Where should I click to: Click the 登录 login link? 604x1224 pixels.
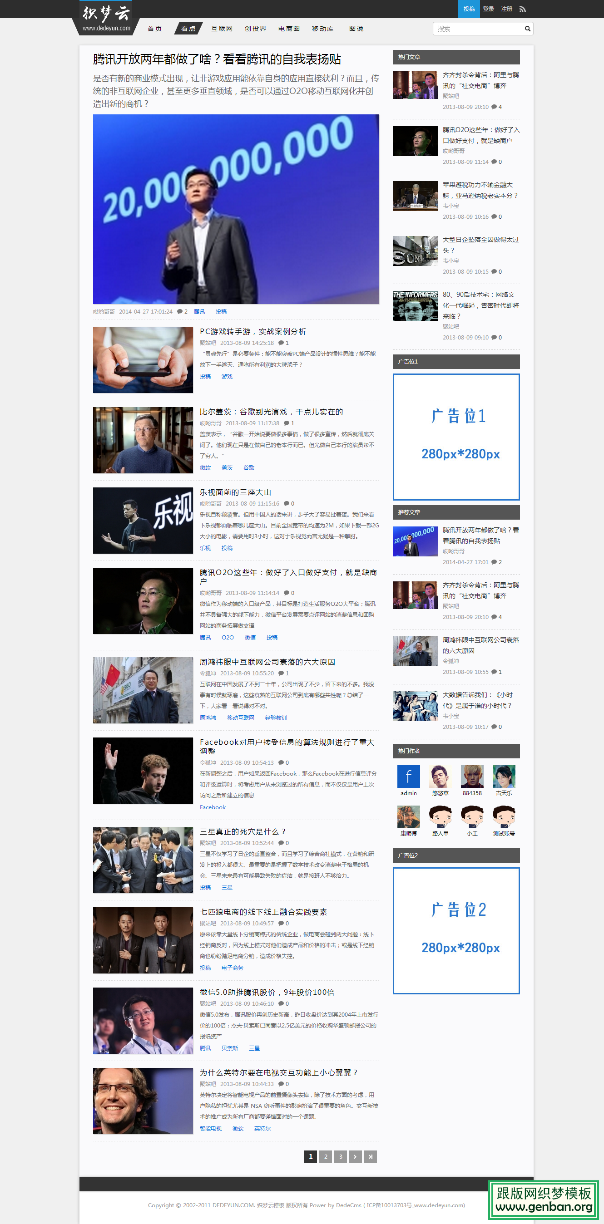pos(488,9)
